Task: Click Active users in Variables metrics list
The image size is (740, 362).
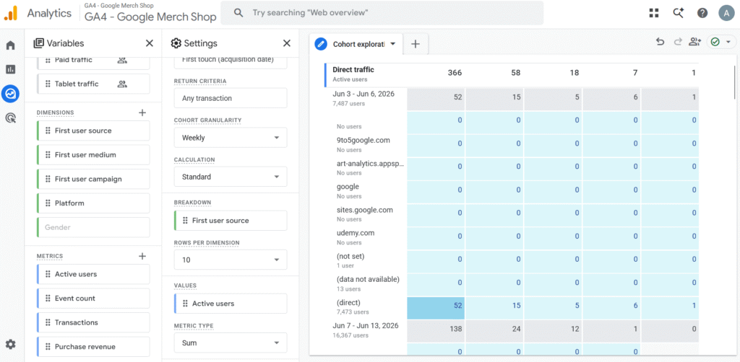Action: 93,274
